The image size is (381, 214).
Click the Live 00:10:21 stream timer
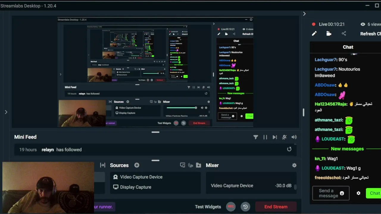point(332,24)
